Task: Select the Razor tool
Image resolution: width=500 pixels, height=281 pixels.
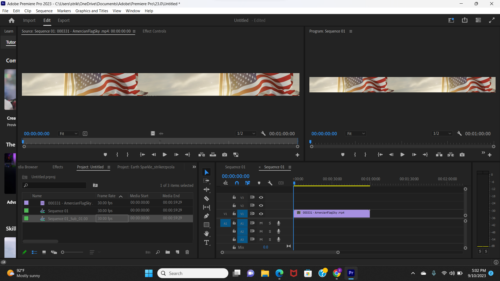Action: pyautogui.click(x=207, y=199)
